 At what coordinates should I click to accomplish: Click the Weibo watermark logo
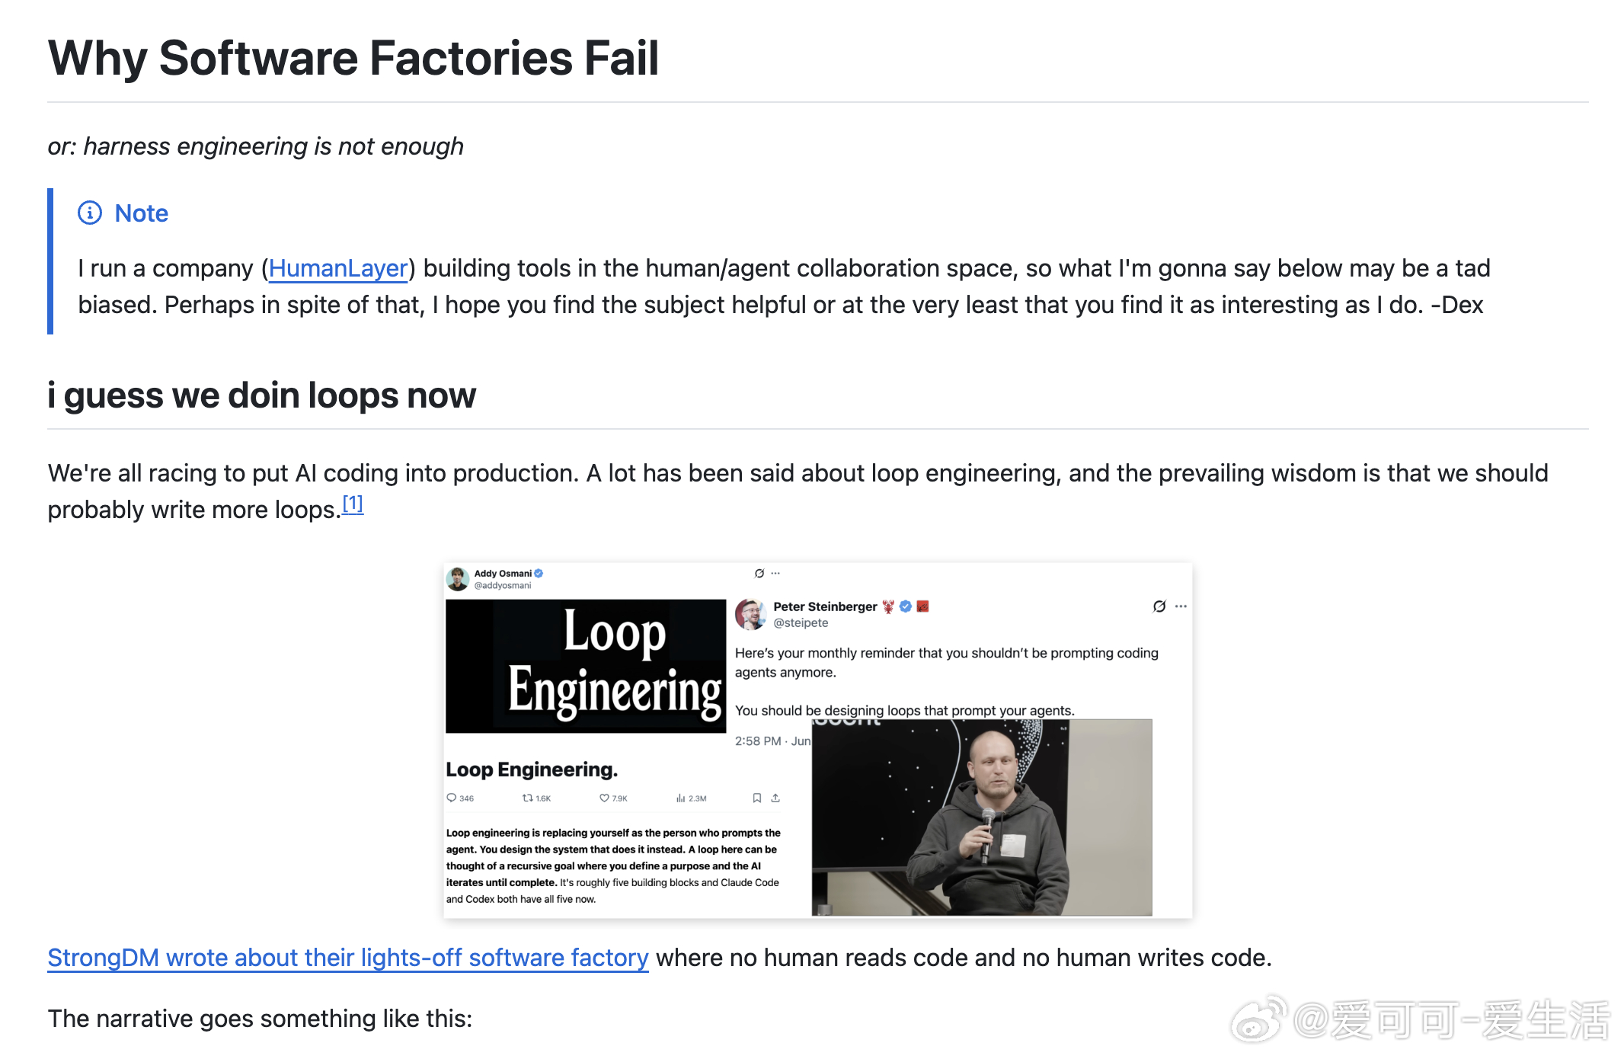tap(1258, 1020)
